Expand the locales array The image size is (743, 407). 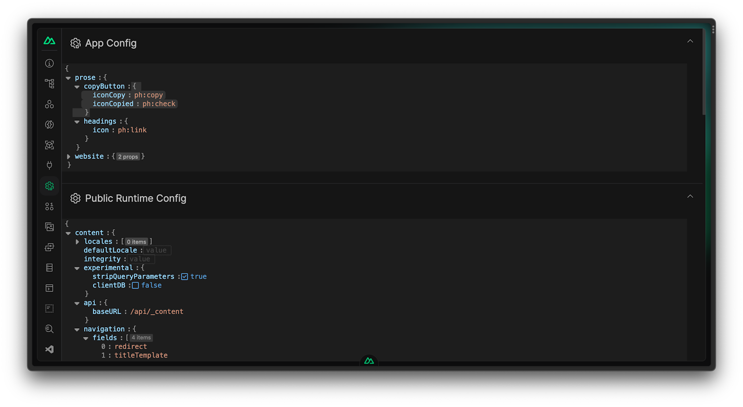tap(77, 242)
